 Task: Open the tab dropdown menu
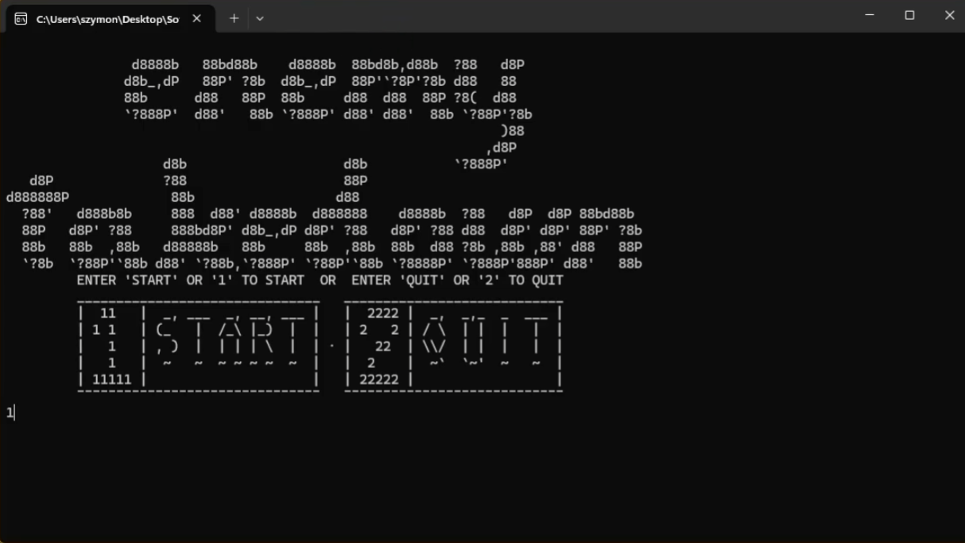click(260, 17)
